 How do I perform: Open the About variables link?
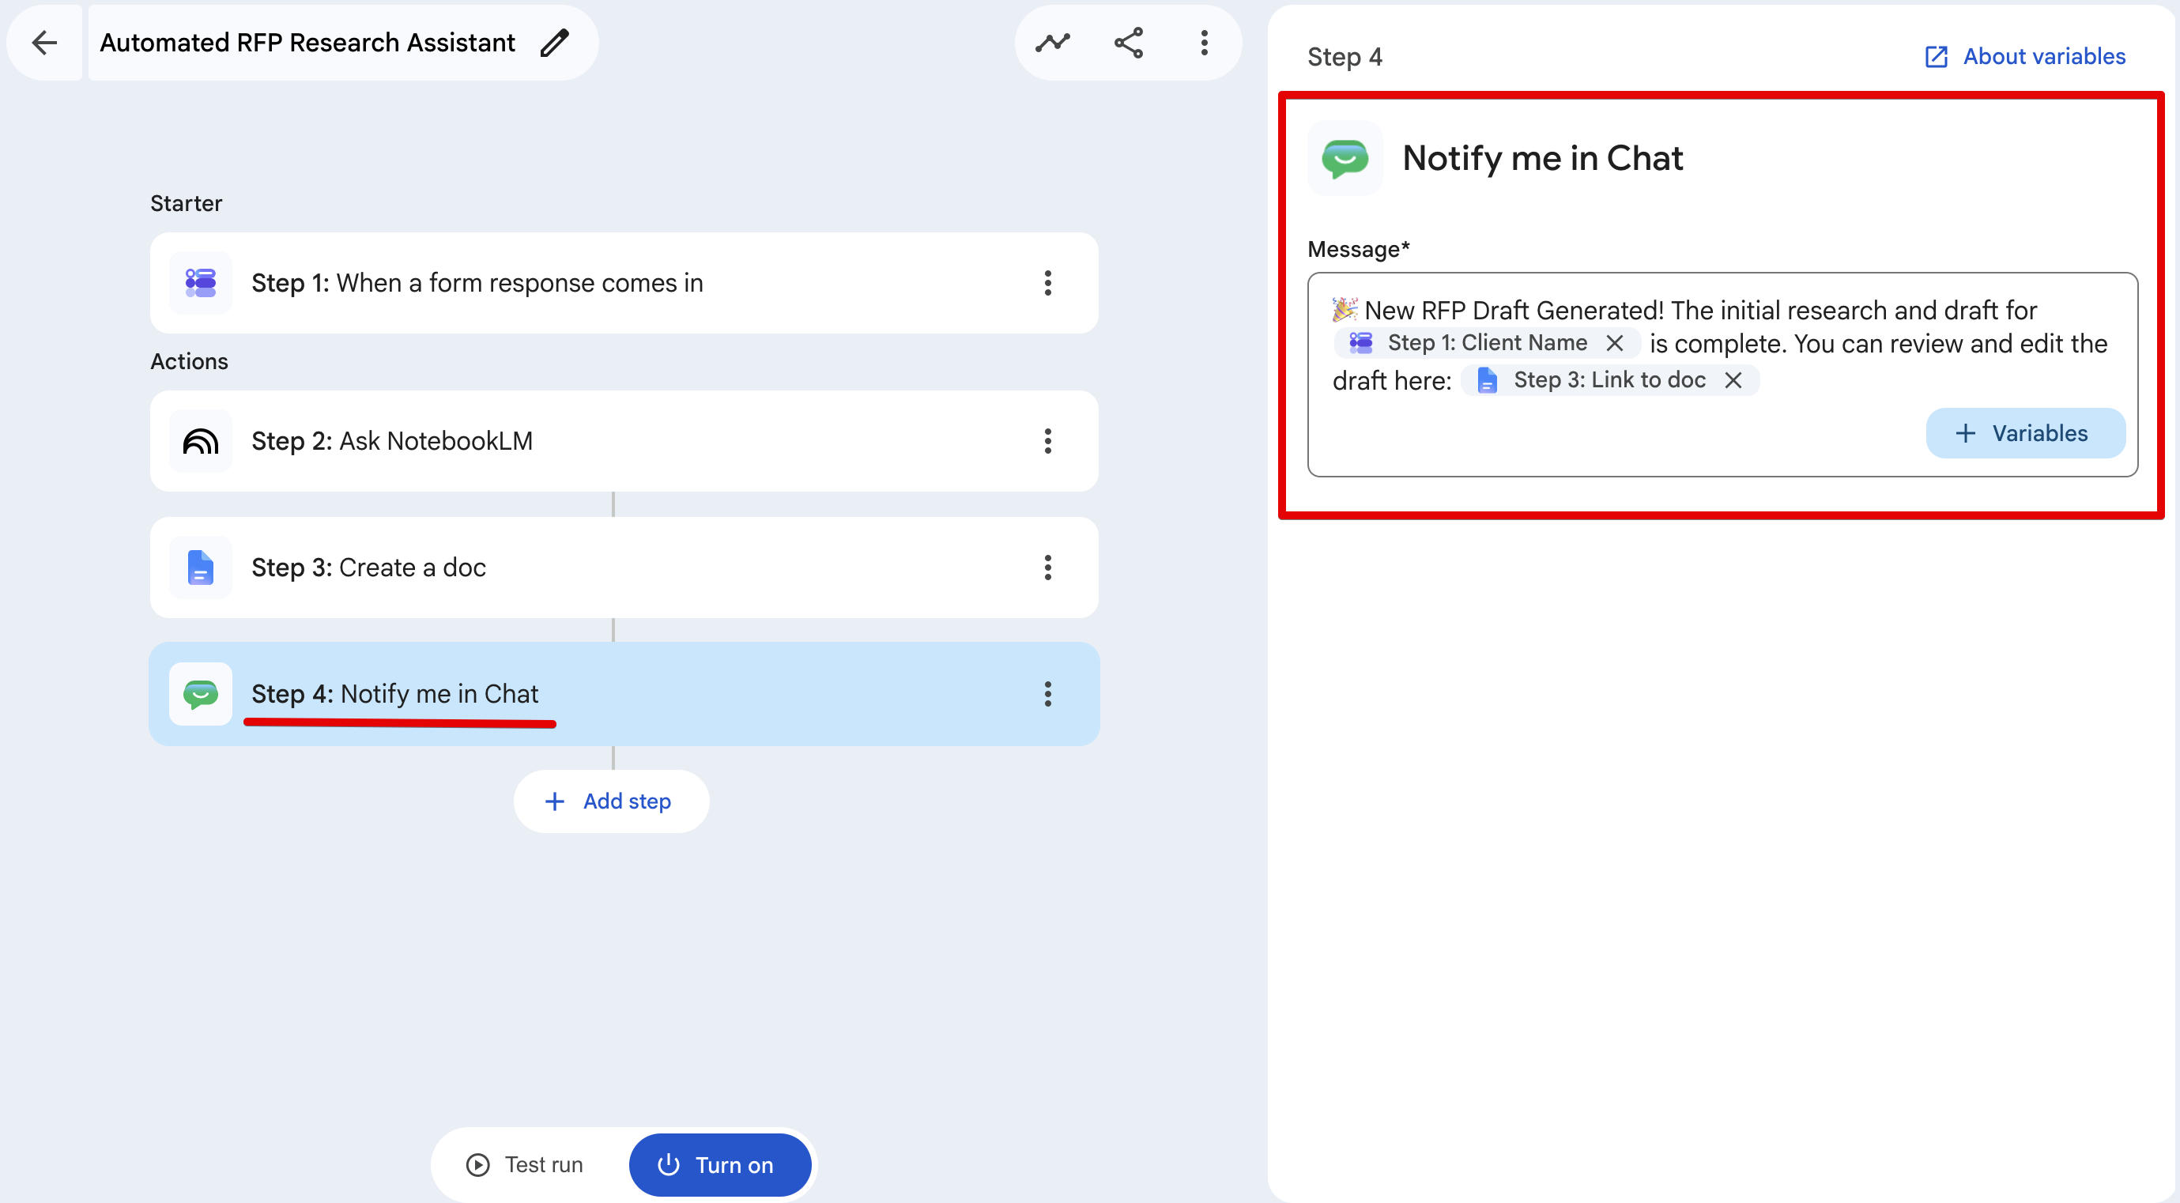2025,57
